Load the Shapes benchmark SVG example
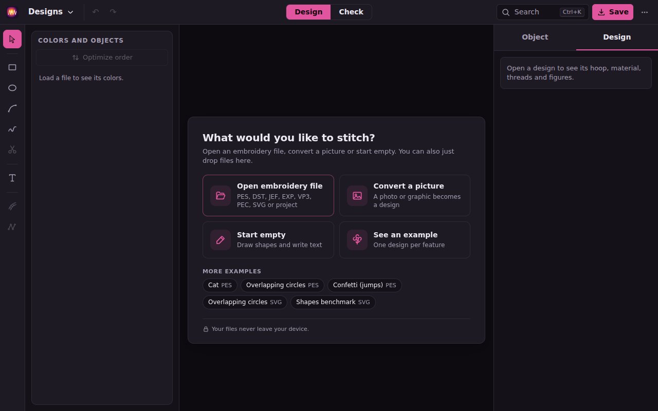Viewport: 658px width, 411px height. pos(333,302)
